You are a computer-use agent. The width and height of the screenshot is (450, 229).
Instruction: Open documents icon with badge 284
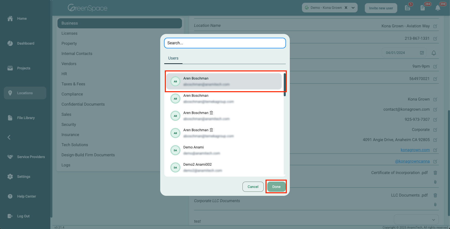coord(423,8)
